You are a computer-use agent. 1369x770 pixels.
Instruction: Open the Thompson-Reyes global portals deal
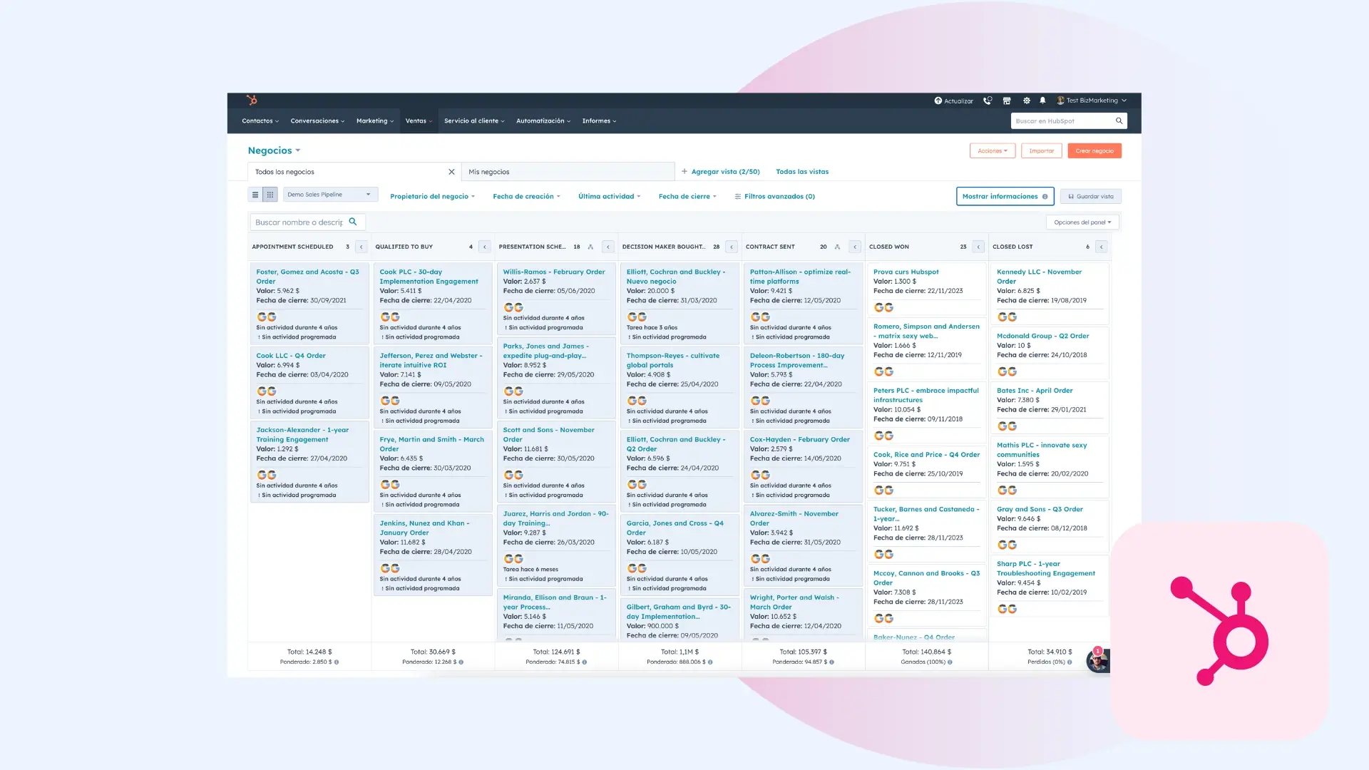tap(673, 360)
